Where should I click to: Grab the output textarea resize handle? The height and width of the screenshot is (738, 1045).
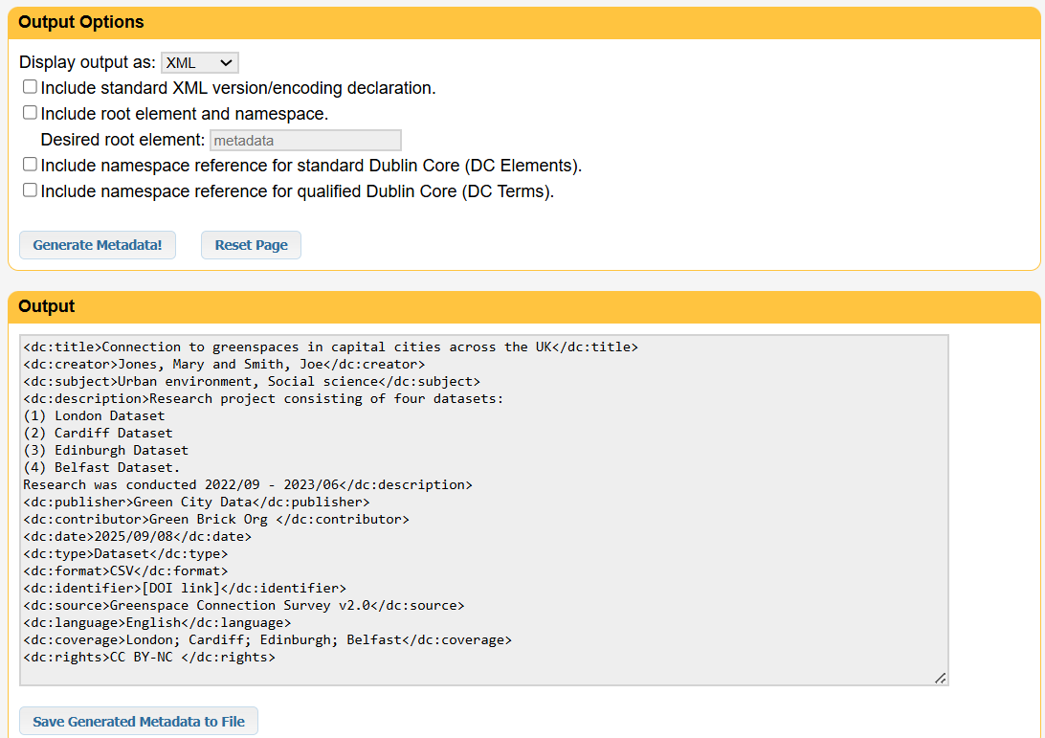[x=940, y=678]
